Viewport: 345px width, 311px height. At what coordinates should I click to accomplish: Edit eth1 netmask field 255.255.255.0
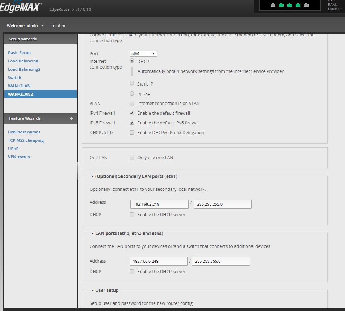coord(223,204)
